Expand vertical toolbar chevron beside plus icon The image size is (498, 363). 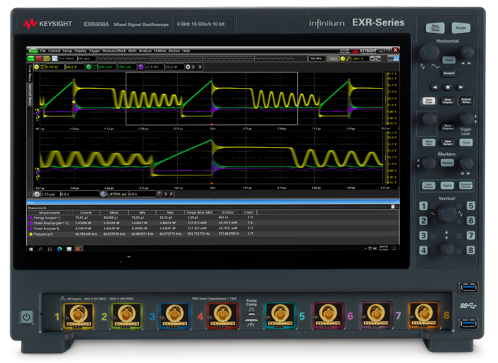[x=193, y=67]
